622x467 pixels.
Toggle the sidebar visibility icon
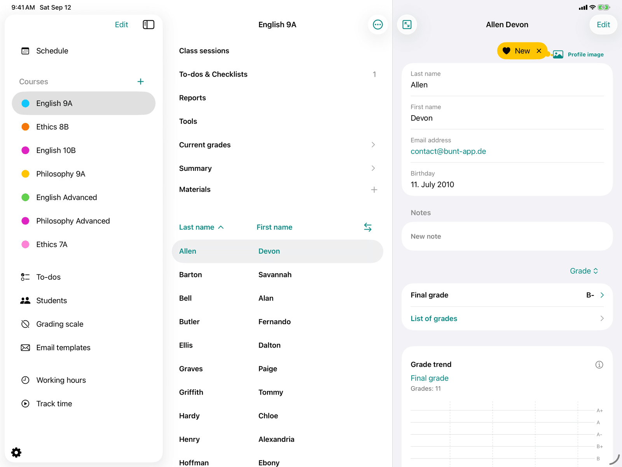pos(149,25)
